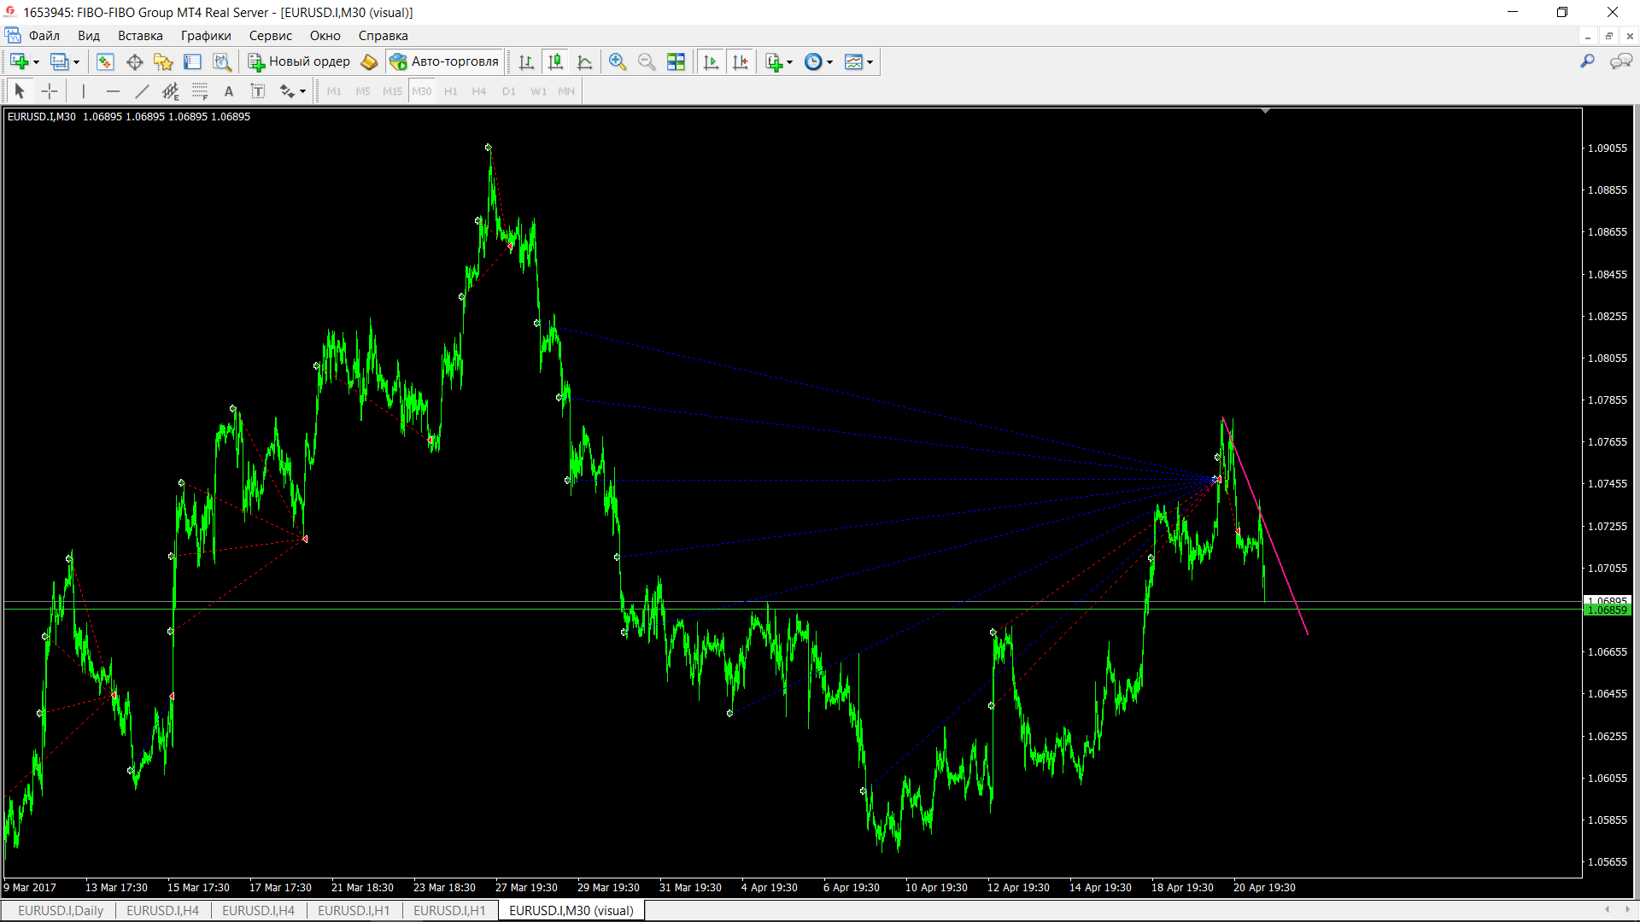Image resolution: width=1640 pixels, height=922 pixels.
Task: Click the Zoom Out magnifier icon
Action: pos(646,61)
